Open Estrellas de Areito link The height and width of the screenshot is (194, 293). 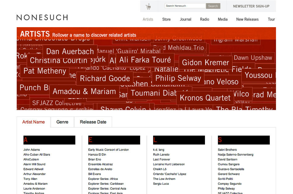tap(100, 169)
